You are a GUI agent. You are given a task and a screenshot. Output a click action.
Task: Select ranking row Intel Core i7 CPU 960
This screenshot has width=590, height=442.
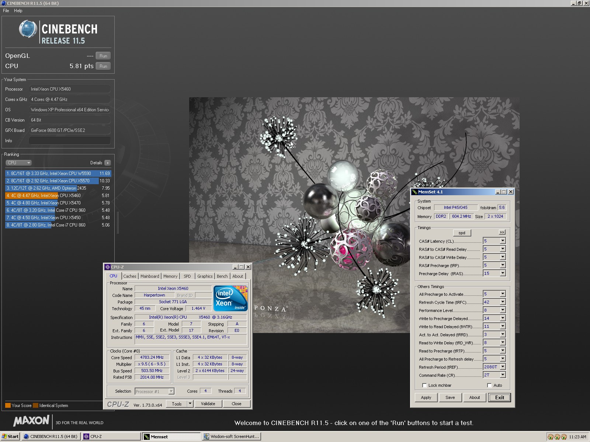[x=58, y=210]
